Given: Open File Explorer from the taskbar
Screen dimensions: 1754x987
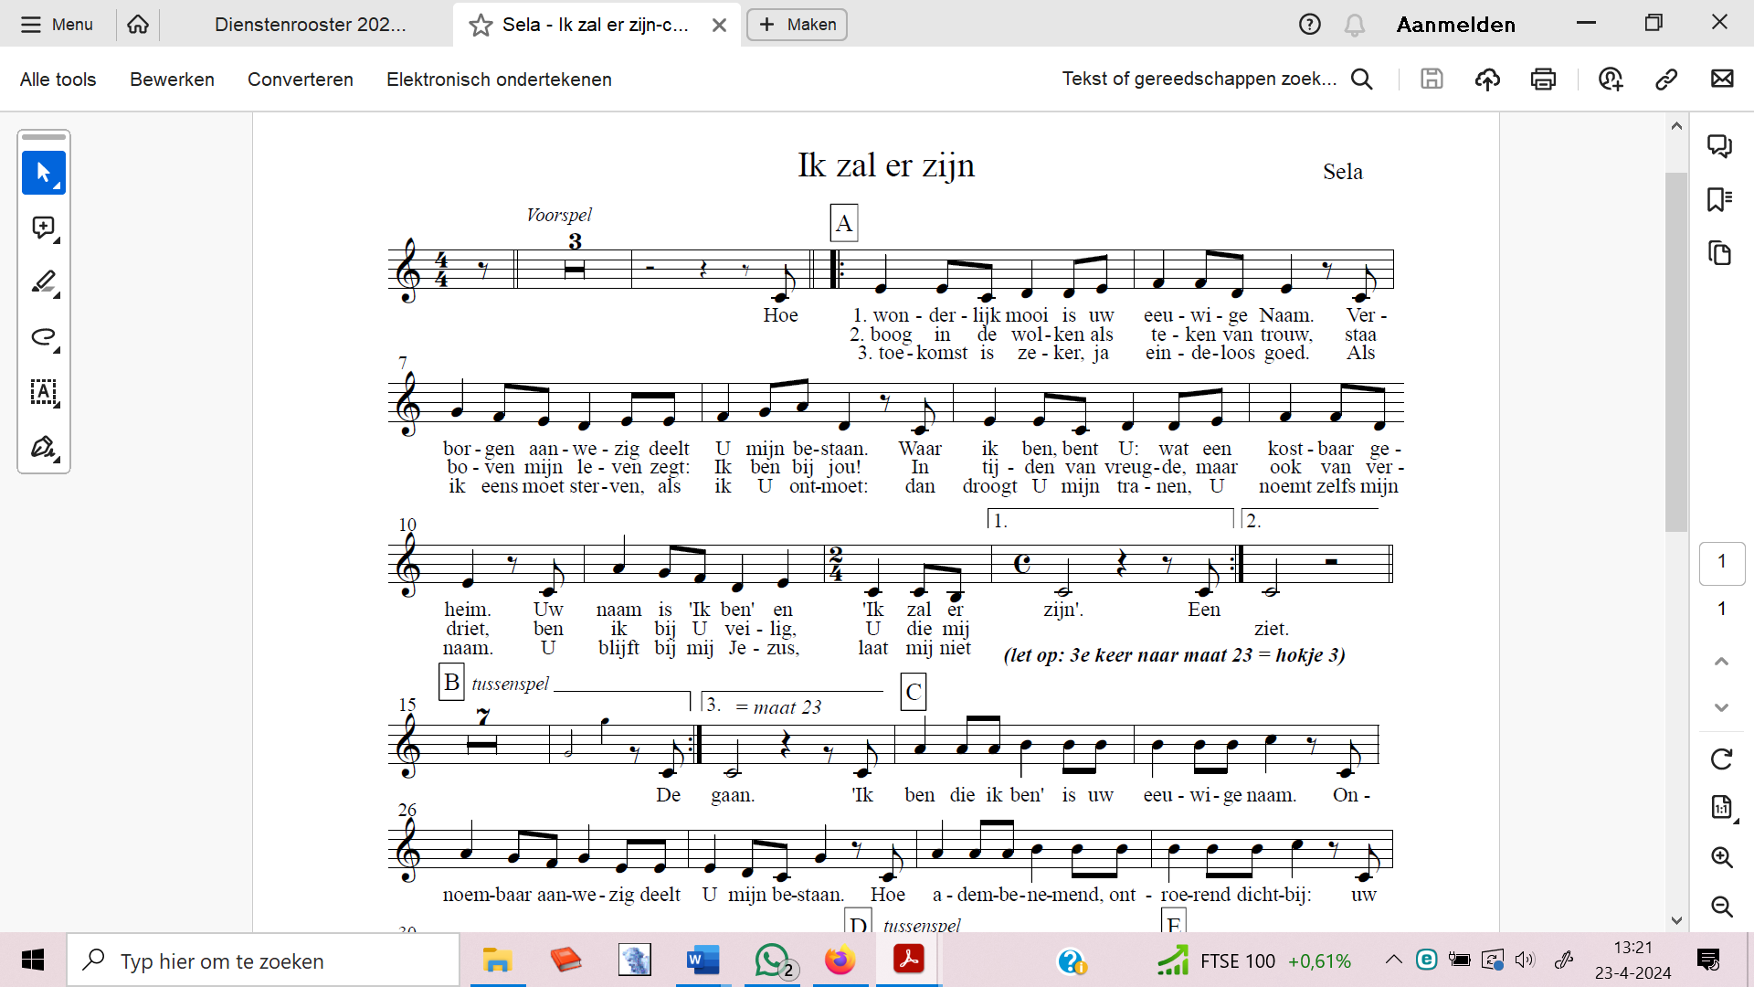Looking at the screenshot, I should (x=497, y=960).
